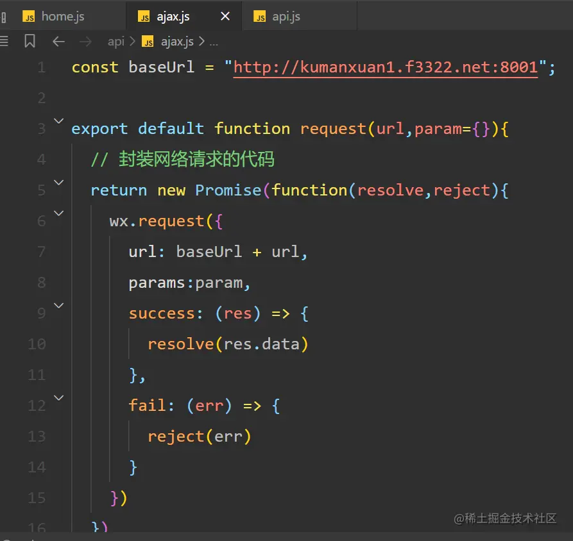Click the JS icon in the breadcrumb
The width and height of the screenshot is (573, 541).
click(148, 42)
